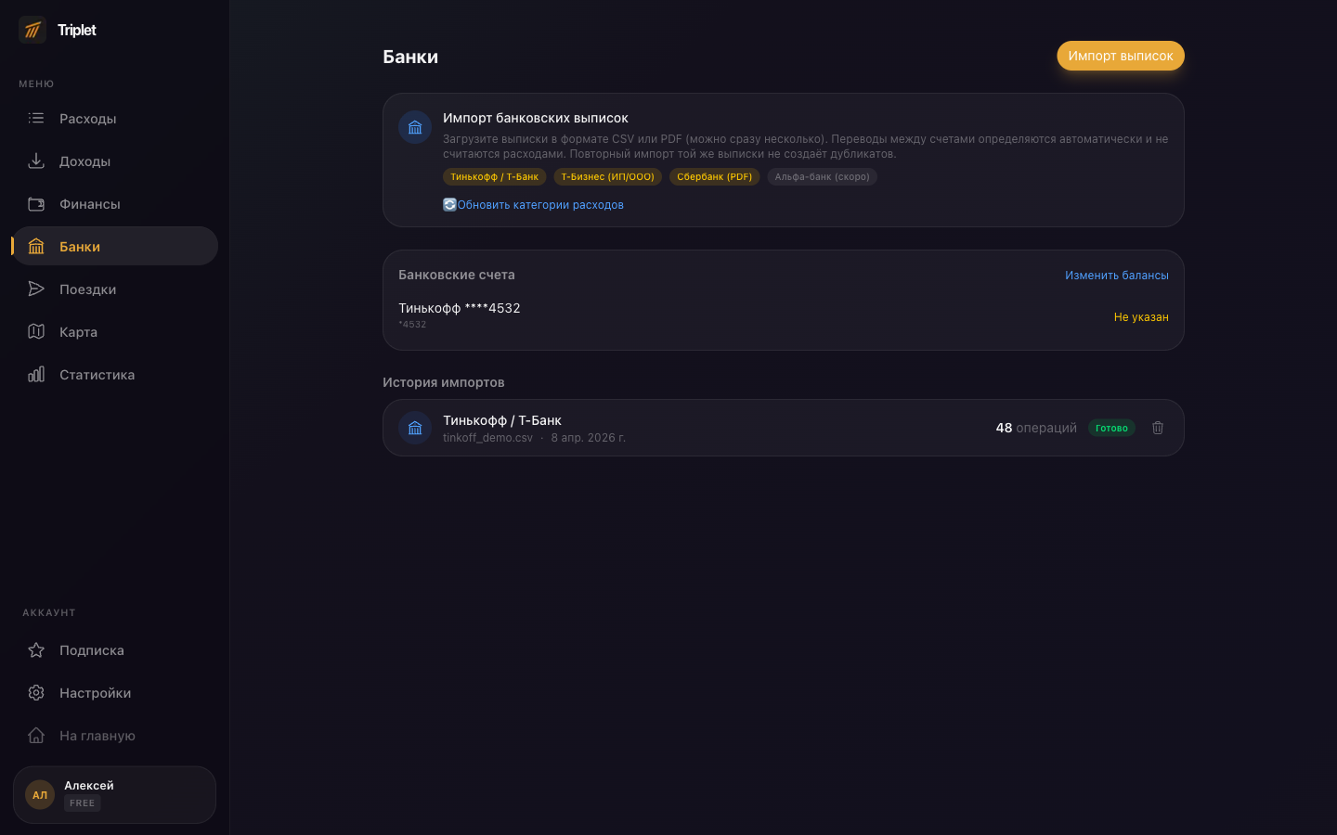Open Статистика bar chart icon

(36, 374)
